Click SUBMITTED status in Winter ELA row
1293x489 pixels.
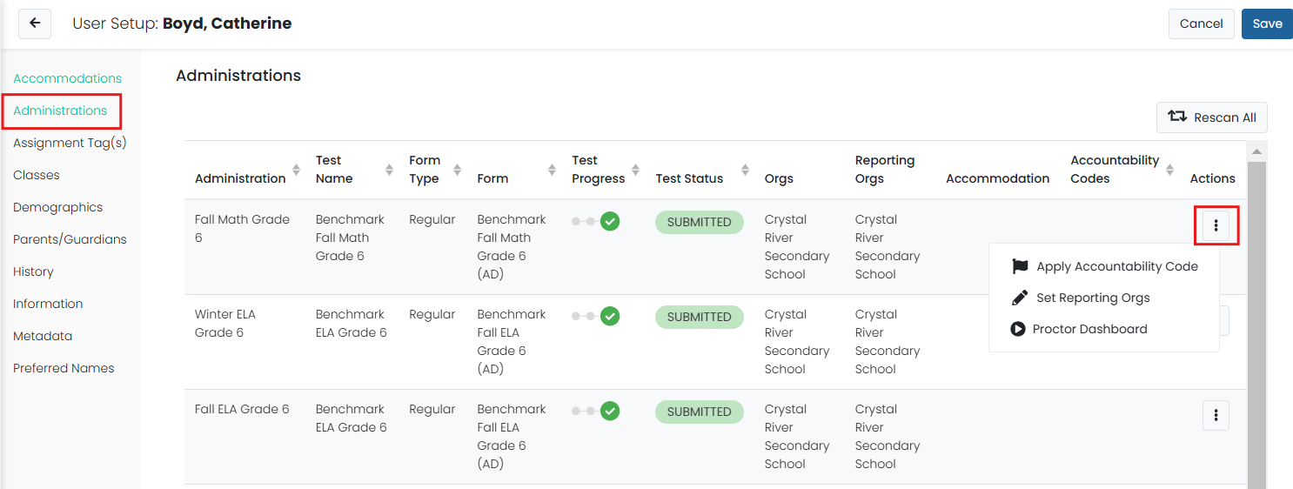(x=699, y=317)
